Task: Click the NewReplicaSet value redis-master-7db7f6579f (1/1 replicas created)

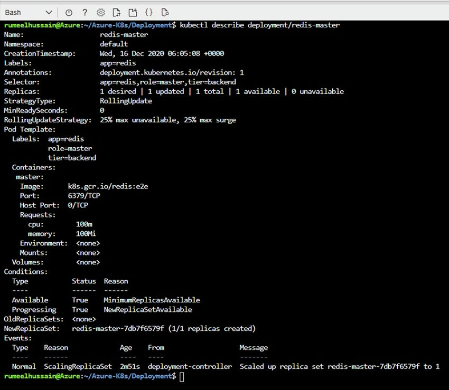Action: (164, 328)
